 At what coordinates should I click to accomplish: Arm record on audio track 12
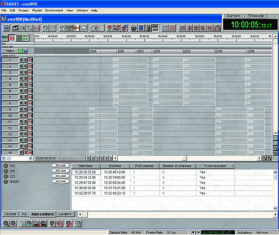[x=30, y=128]
